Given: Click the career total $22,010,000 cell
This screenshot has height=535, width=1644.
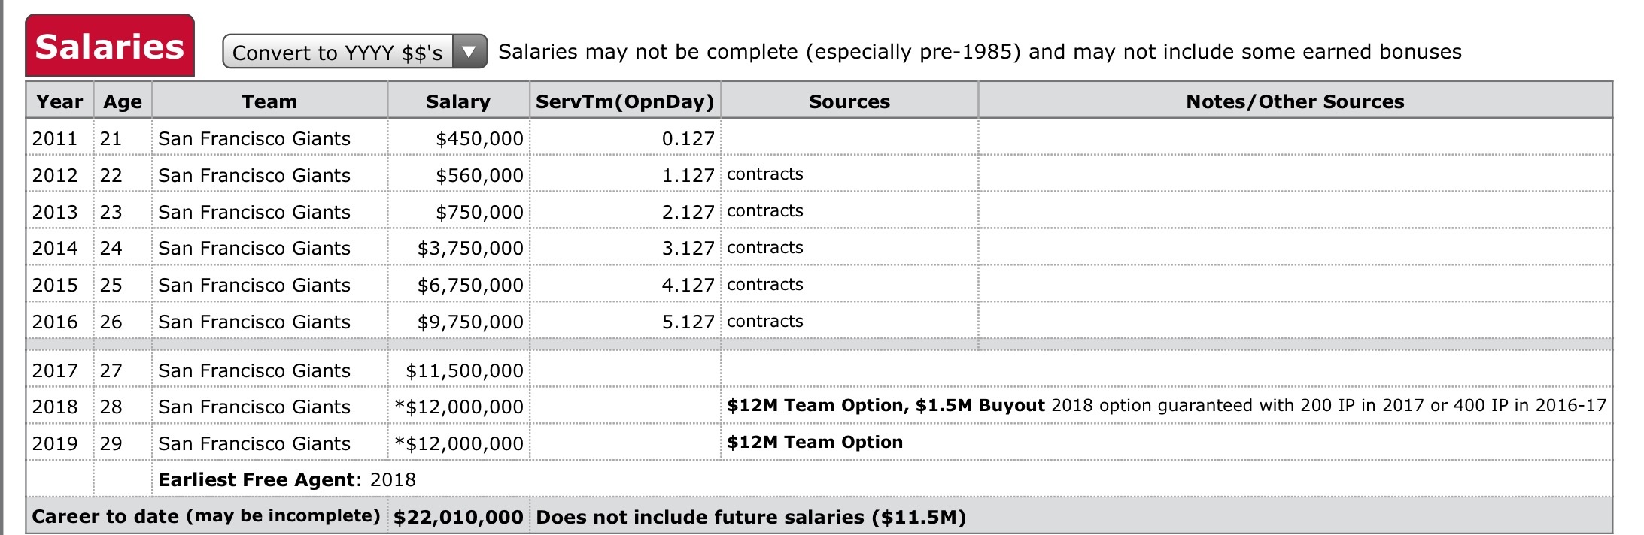Looking at the screenshot, I should 458,517.
